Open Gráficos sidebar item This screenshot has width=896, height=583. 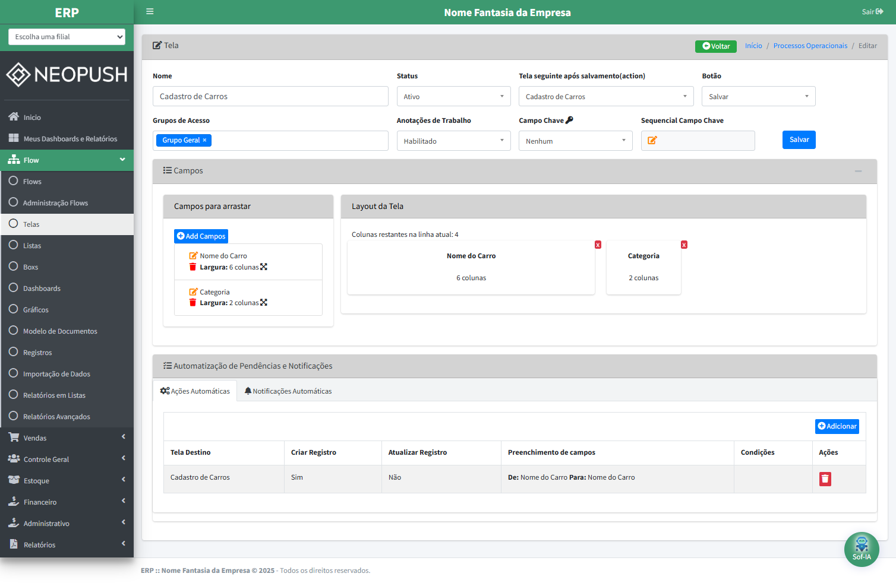67,310
